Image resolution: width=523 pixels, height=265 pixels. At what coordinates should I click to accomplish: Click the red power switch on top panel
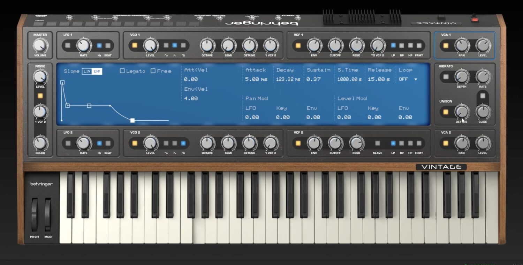tap(474, 19)
